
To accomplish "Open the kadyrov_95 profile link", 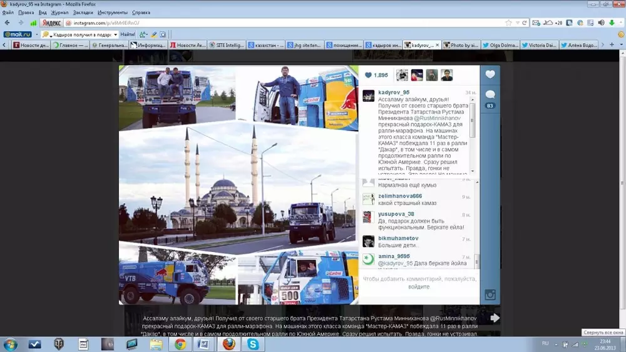I will coord(394,92).
